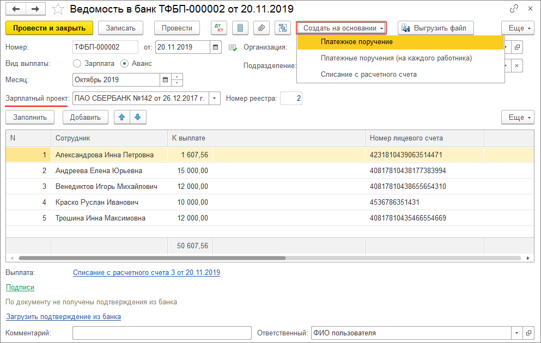Choose Списание с расчетного счета menu item
The image size is (541, 343).
(400, 75)
